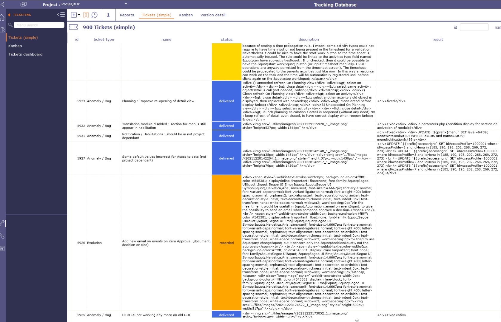Switch to the Reports tab
This screenshot has width=501, height=322.
pyautogui.click(x=127, y=15)
